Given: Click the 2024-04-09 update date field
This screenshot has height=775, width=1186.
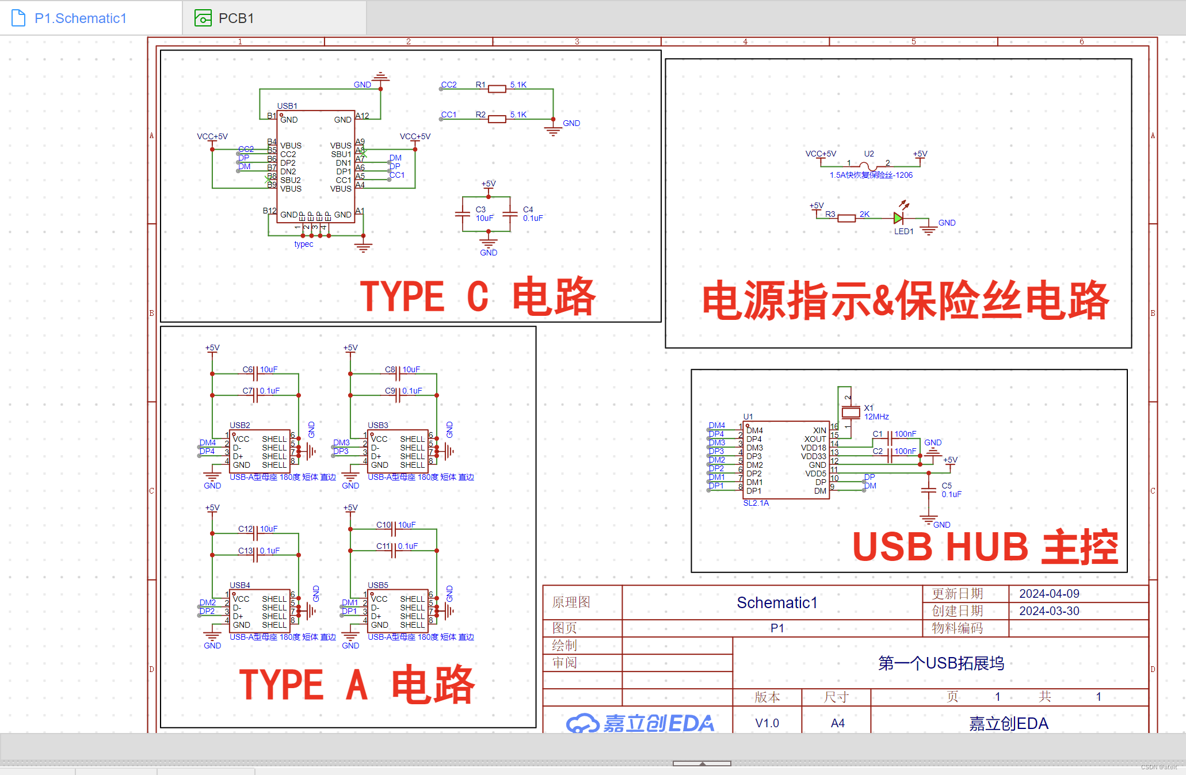Looking at the screenshot, I should (1048, 593).
